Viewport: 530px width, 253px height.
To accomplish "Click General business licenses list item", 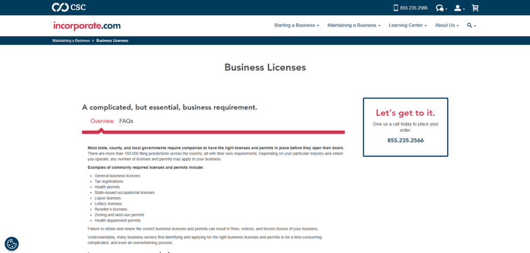I will [117, 176].
